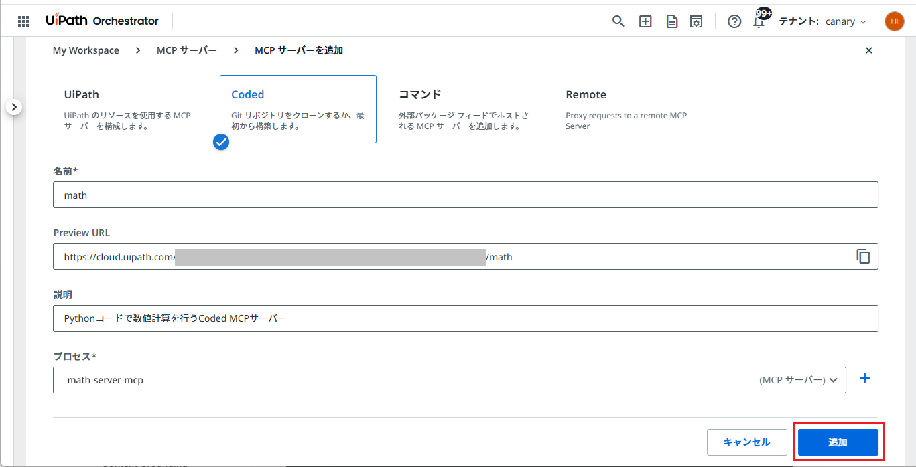Click MCP サーバーを追加 breadcrumb text

click(299, 50)
